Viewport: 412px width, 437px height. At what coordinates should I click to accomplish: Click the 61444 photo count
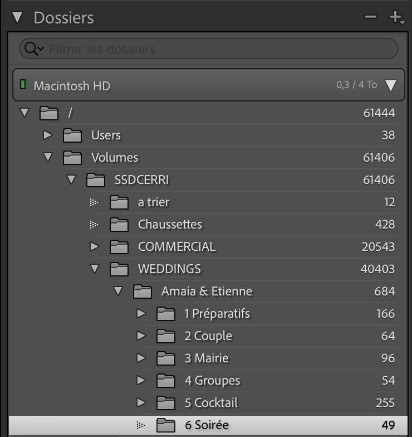coord(379,113)
